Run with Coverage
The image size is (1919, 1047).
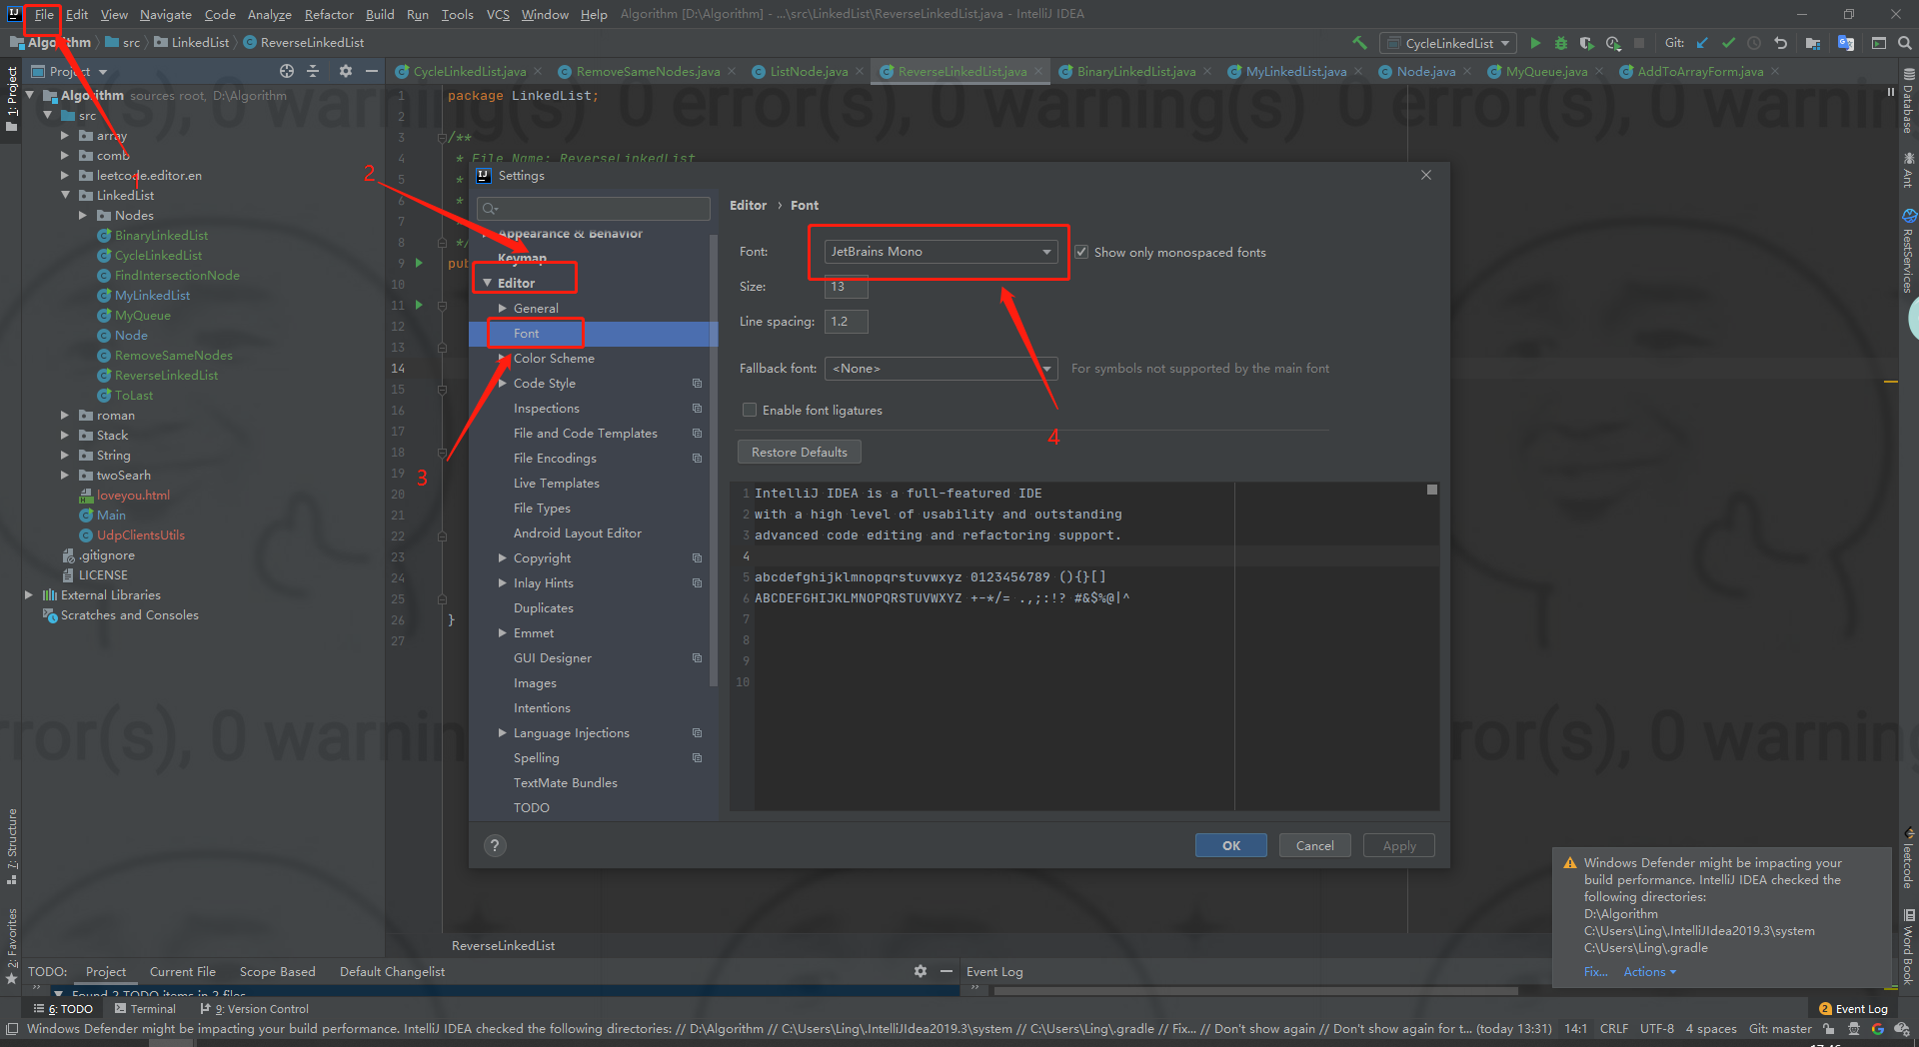point(1586,43)
